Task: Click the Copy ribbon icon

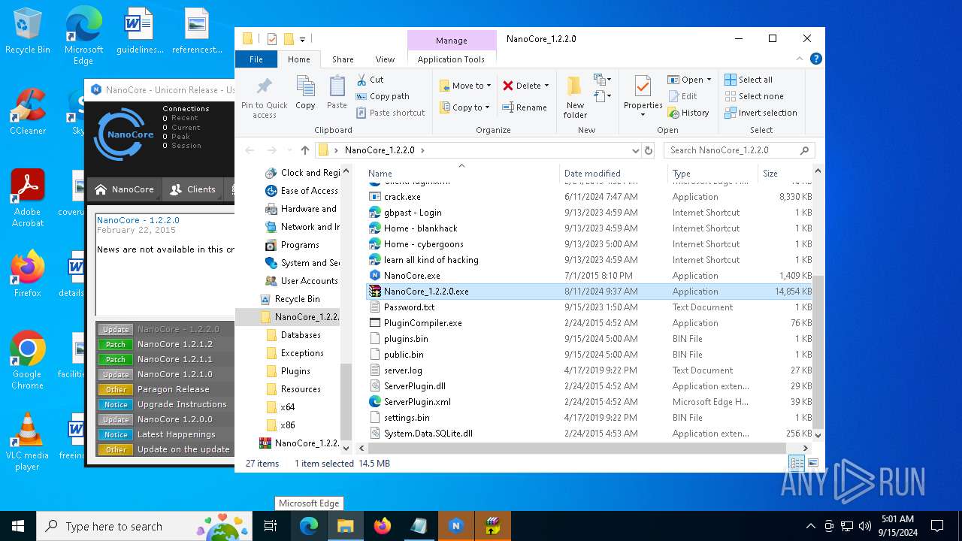Action: pyautogui.click(x=305, y=93)
